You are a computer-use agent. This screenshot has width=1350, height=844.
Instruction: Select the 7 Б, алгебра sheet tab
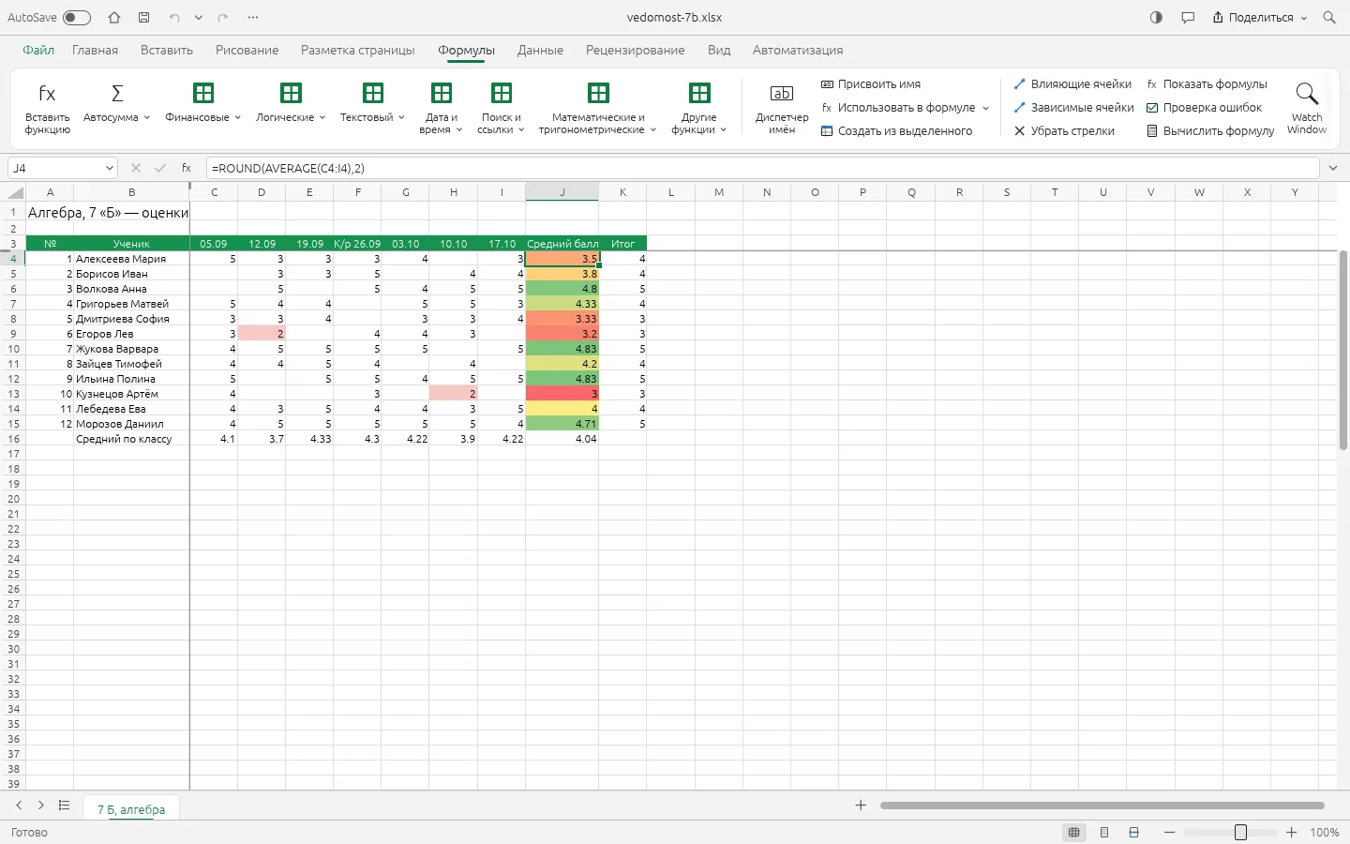(131, 809)
